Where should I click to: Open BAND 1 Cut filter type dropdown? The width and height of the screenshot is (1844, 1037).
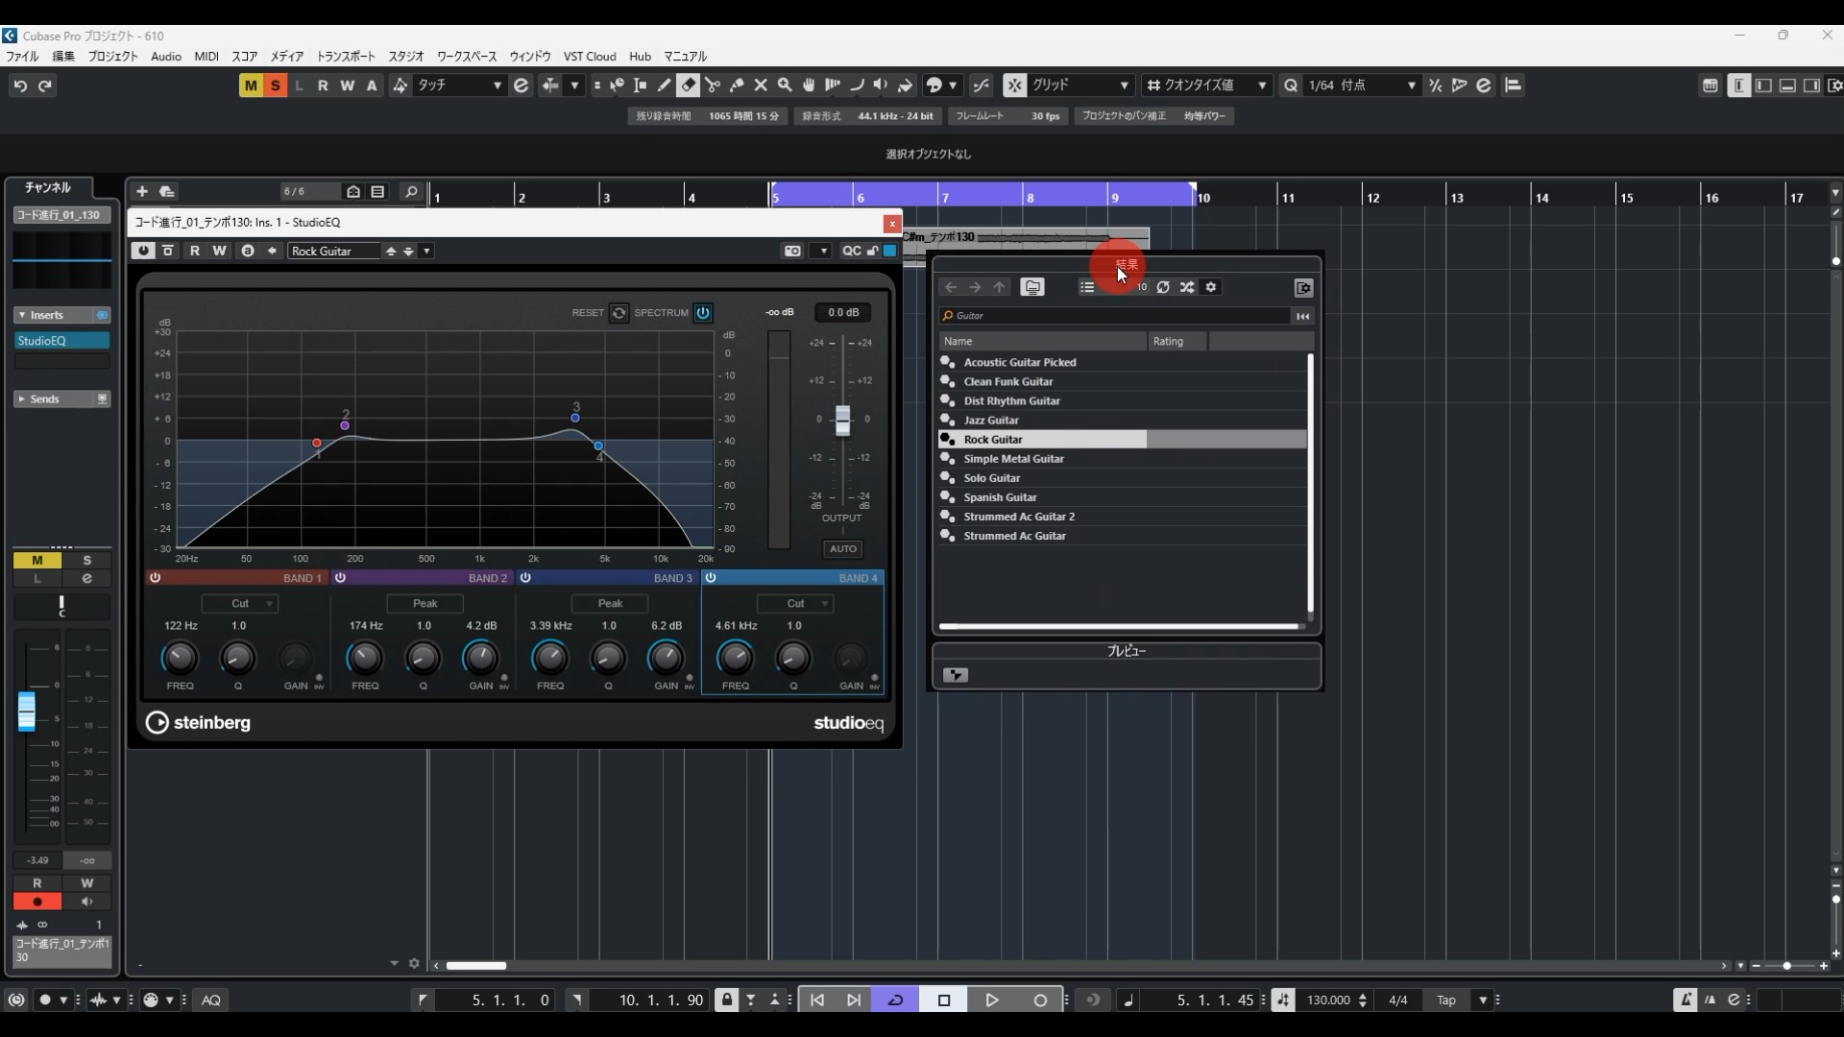(x=240, y=604)
